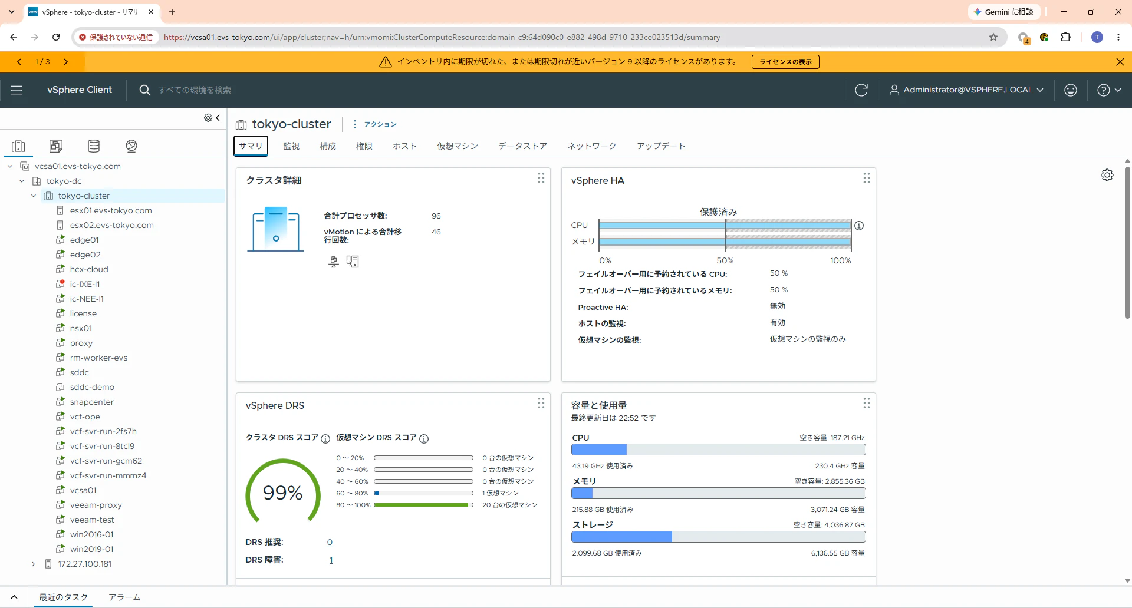Open browser extensions puzzle icon
The width and height of the screenshot is (1132, 608).
[x=1065, y=37]
